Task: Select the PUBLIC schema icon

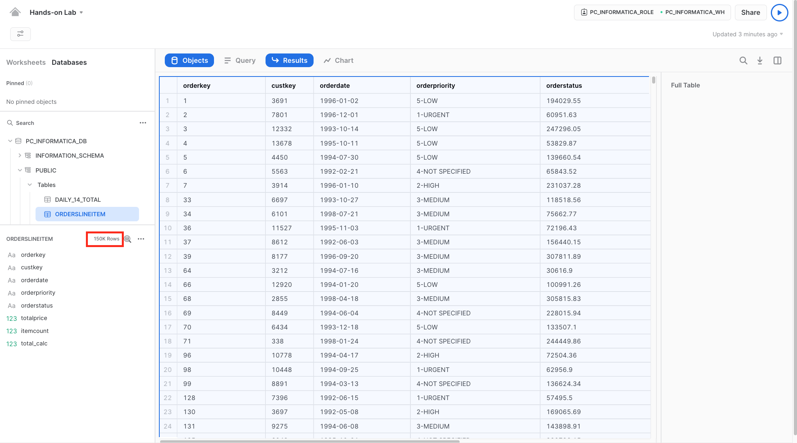Action: point(28,170)
